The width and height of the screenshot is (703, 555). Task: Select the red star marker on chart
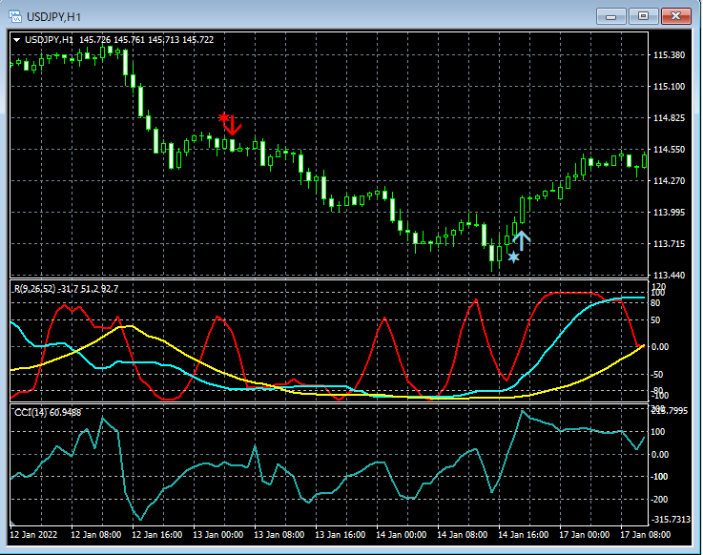point(224,117)
